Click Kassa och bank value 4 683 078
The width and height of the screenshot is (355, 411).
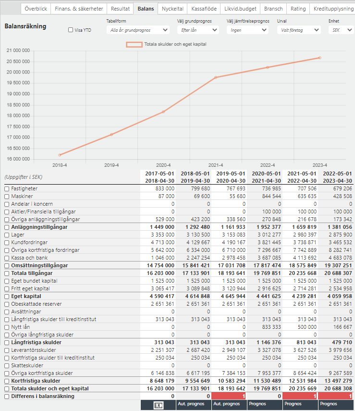pos(340,258)
